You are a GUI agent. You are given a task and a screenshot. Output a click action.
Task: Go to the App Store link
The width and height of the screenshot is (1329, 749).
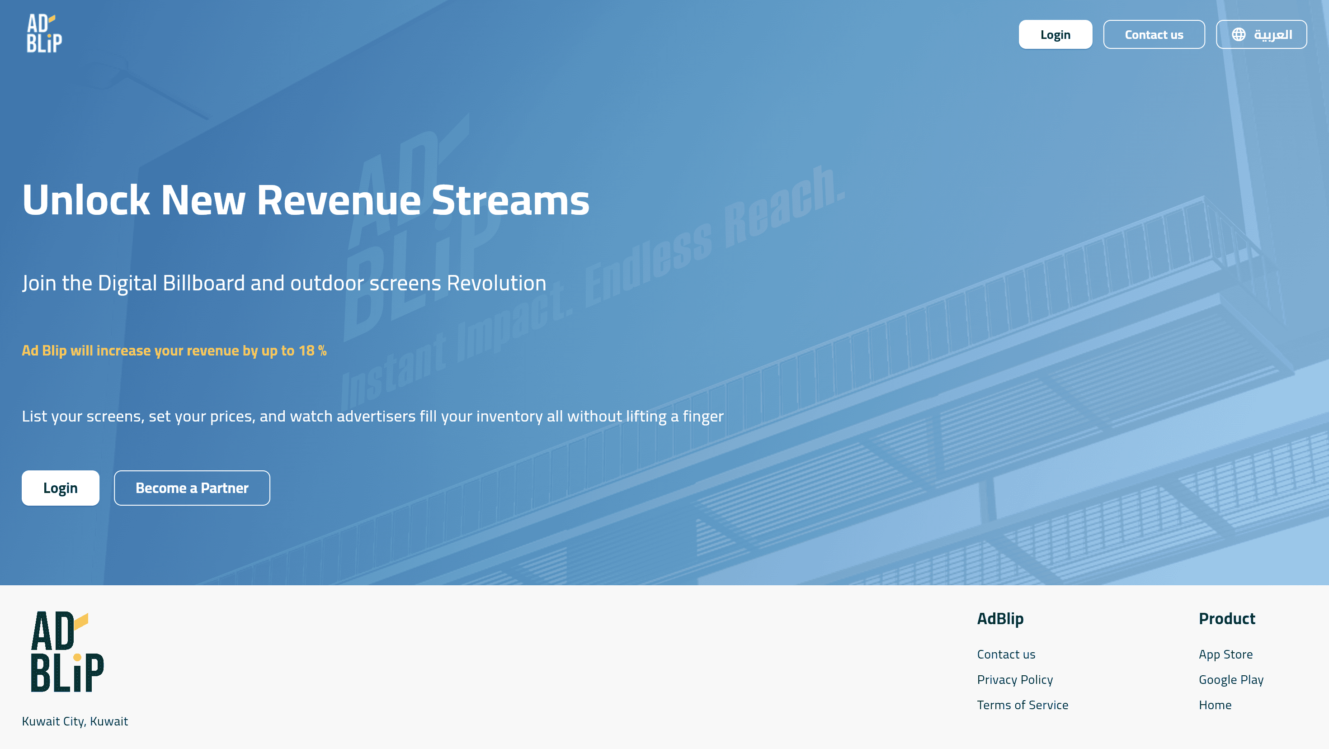coord(1225,654)
